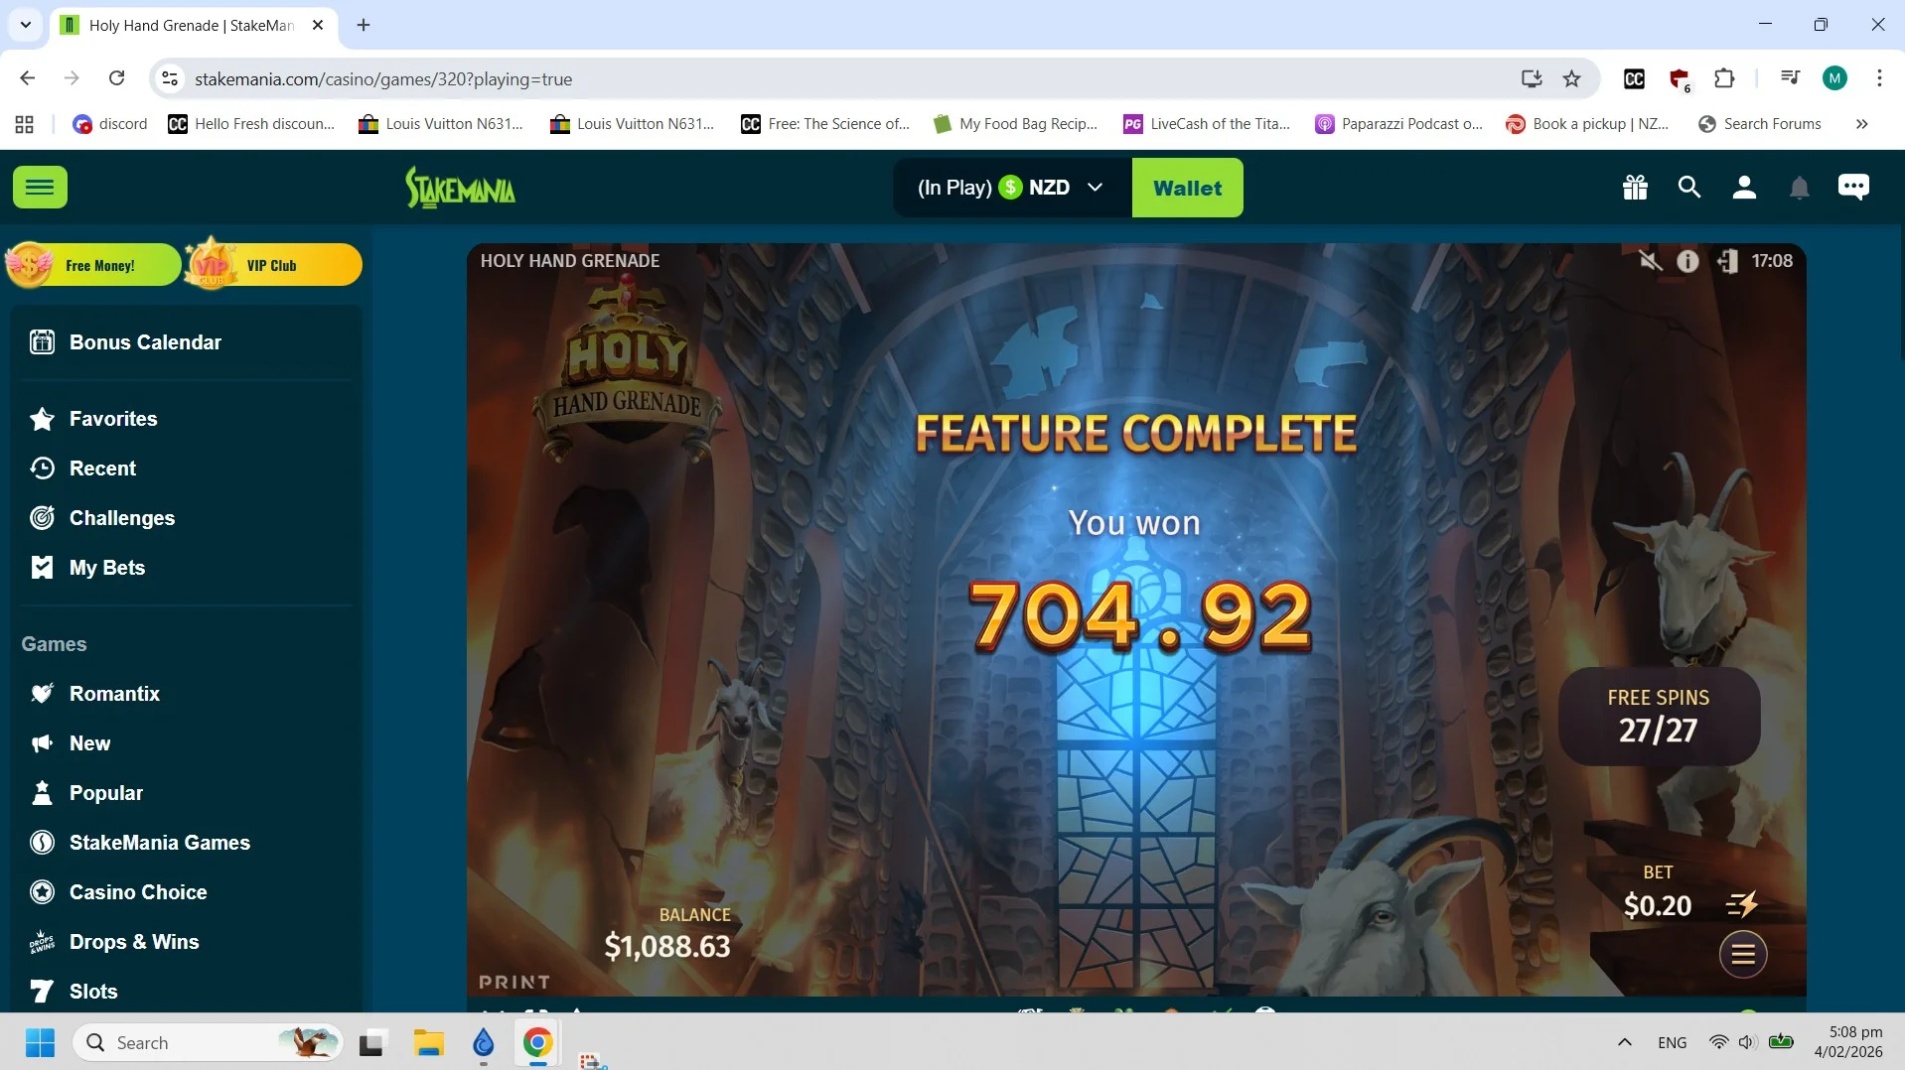
Task: Open the taskbar clock and date
Action: 1848,1042
